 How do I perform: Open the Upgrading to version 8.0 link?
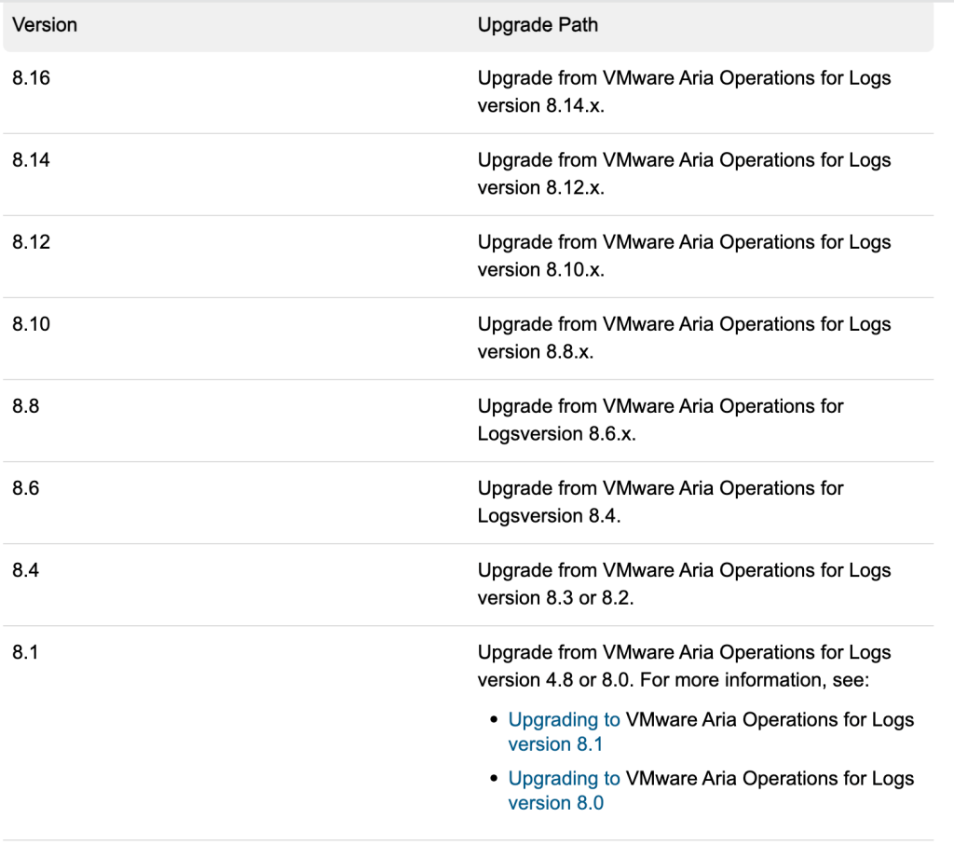pos(564,779)
